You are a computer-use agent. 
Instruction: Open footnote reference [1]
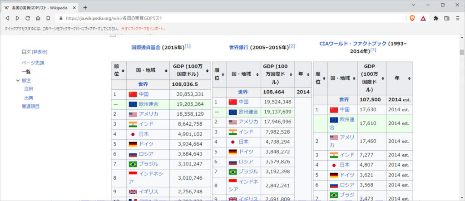click(x=188, y=46)
